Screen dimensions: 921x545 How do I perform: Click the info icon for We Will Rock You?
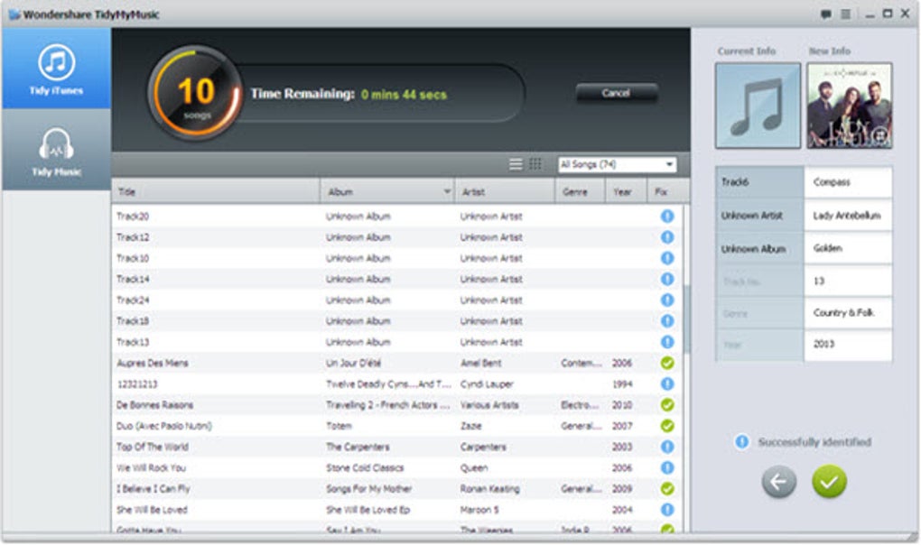point(667,468)
